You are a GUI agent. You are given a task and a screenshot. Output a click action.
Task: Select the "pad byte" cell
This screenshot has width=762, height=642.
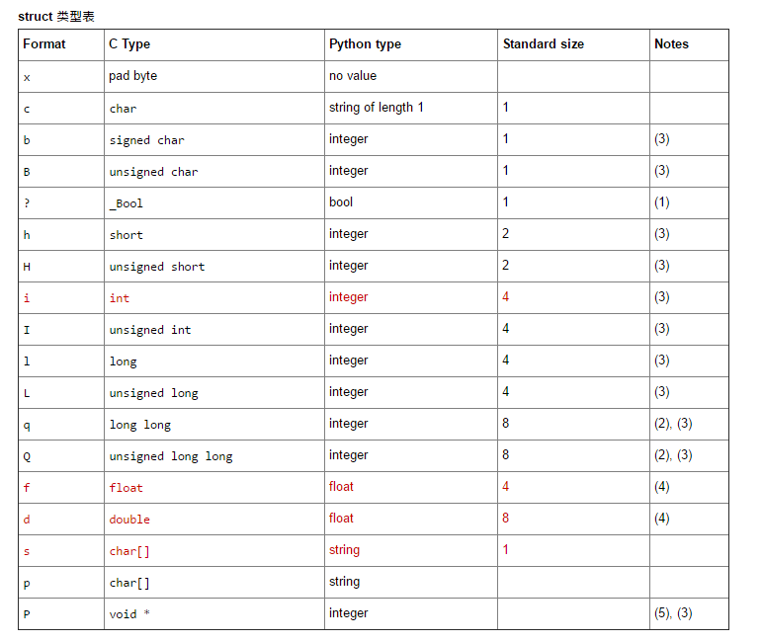(132, 76)
